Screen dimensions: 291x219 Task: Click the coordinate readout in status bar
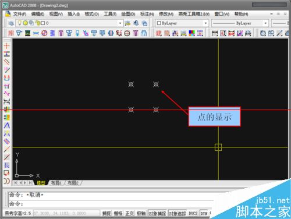point(66,213)
